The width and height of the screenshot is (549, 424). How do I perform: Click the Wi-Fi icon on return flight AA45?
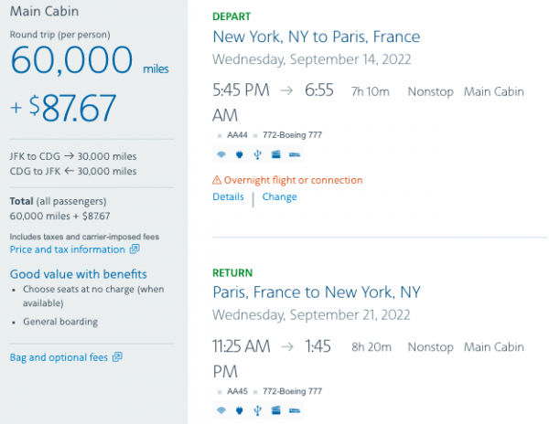click(221, 409)
